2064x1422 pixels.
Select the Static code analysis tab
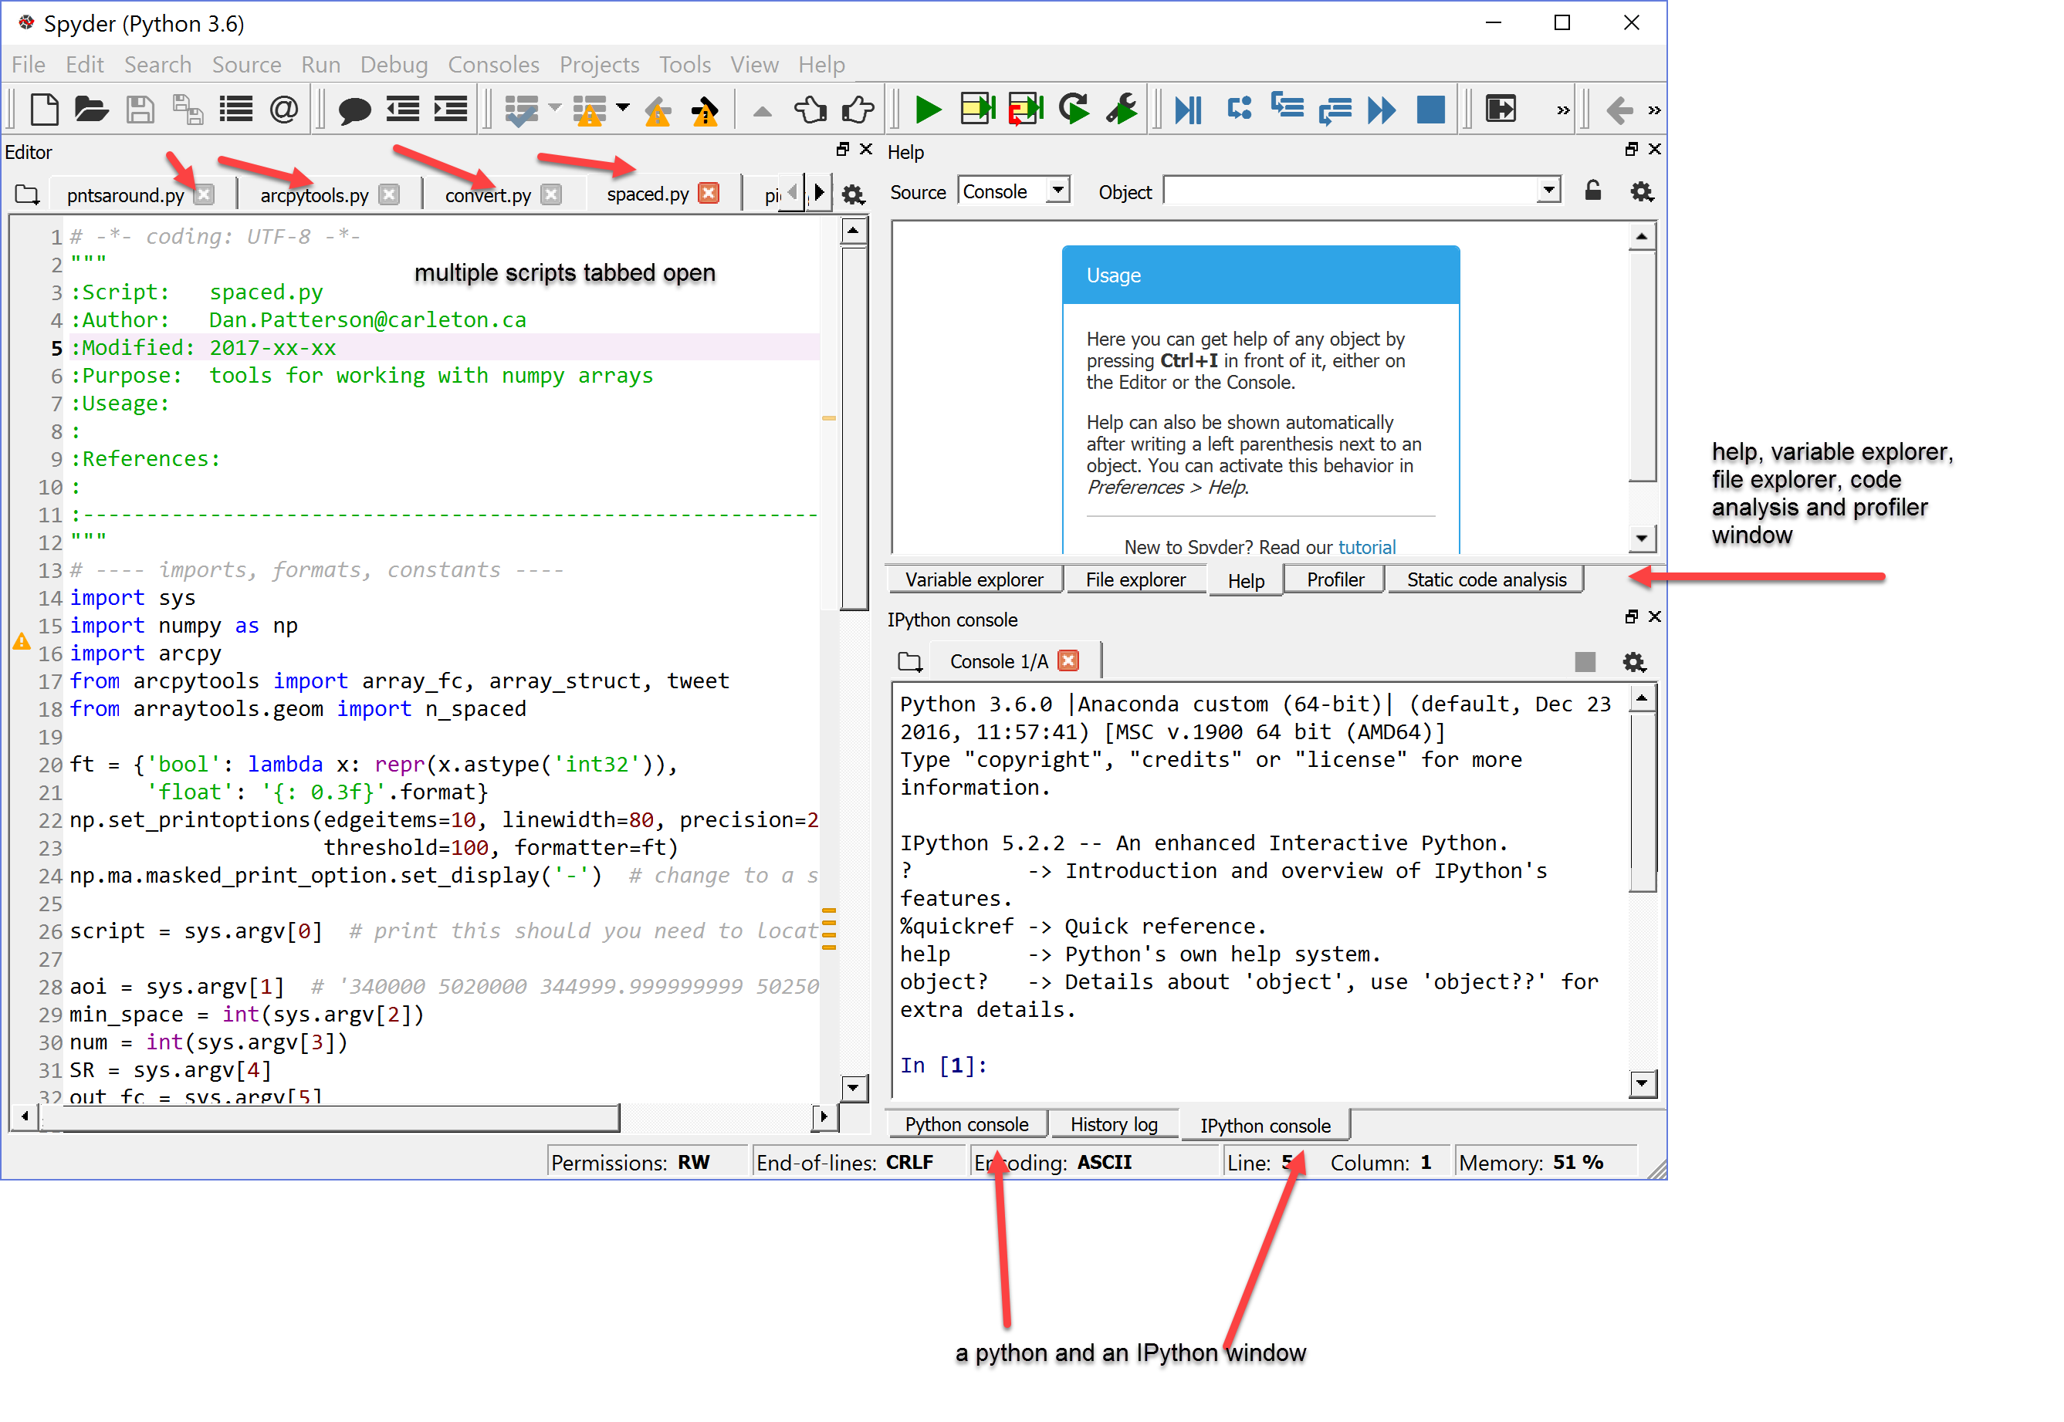(x=1486, y=579)
